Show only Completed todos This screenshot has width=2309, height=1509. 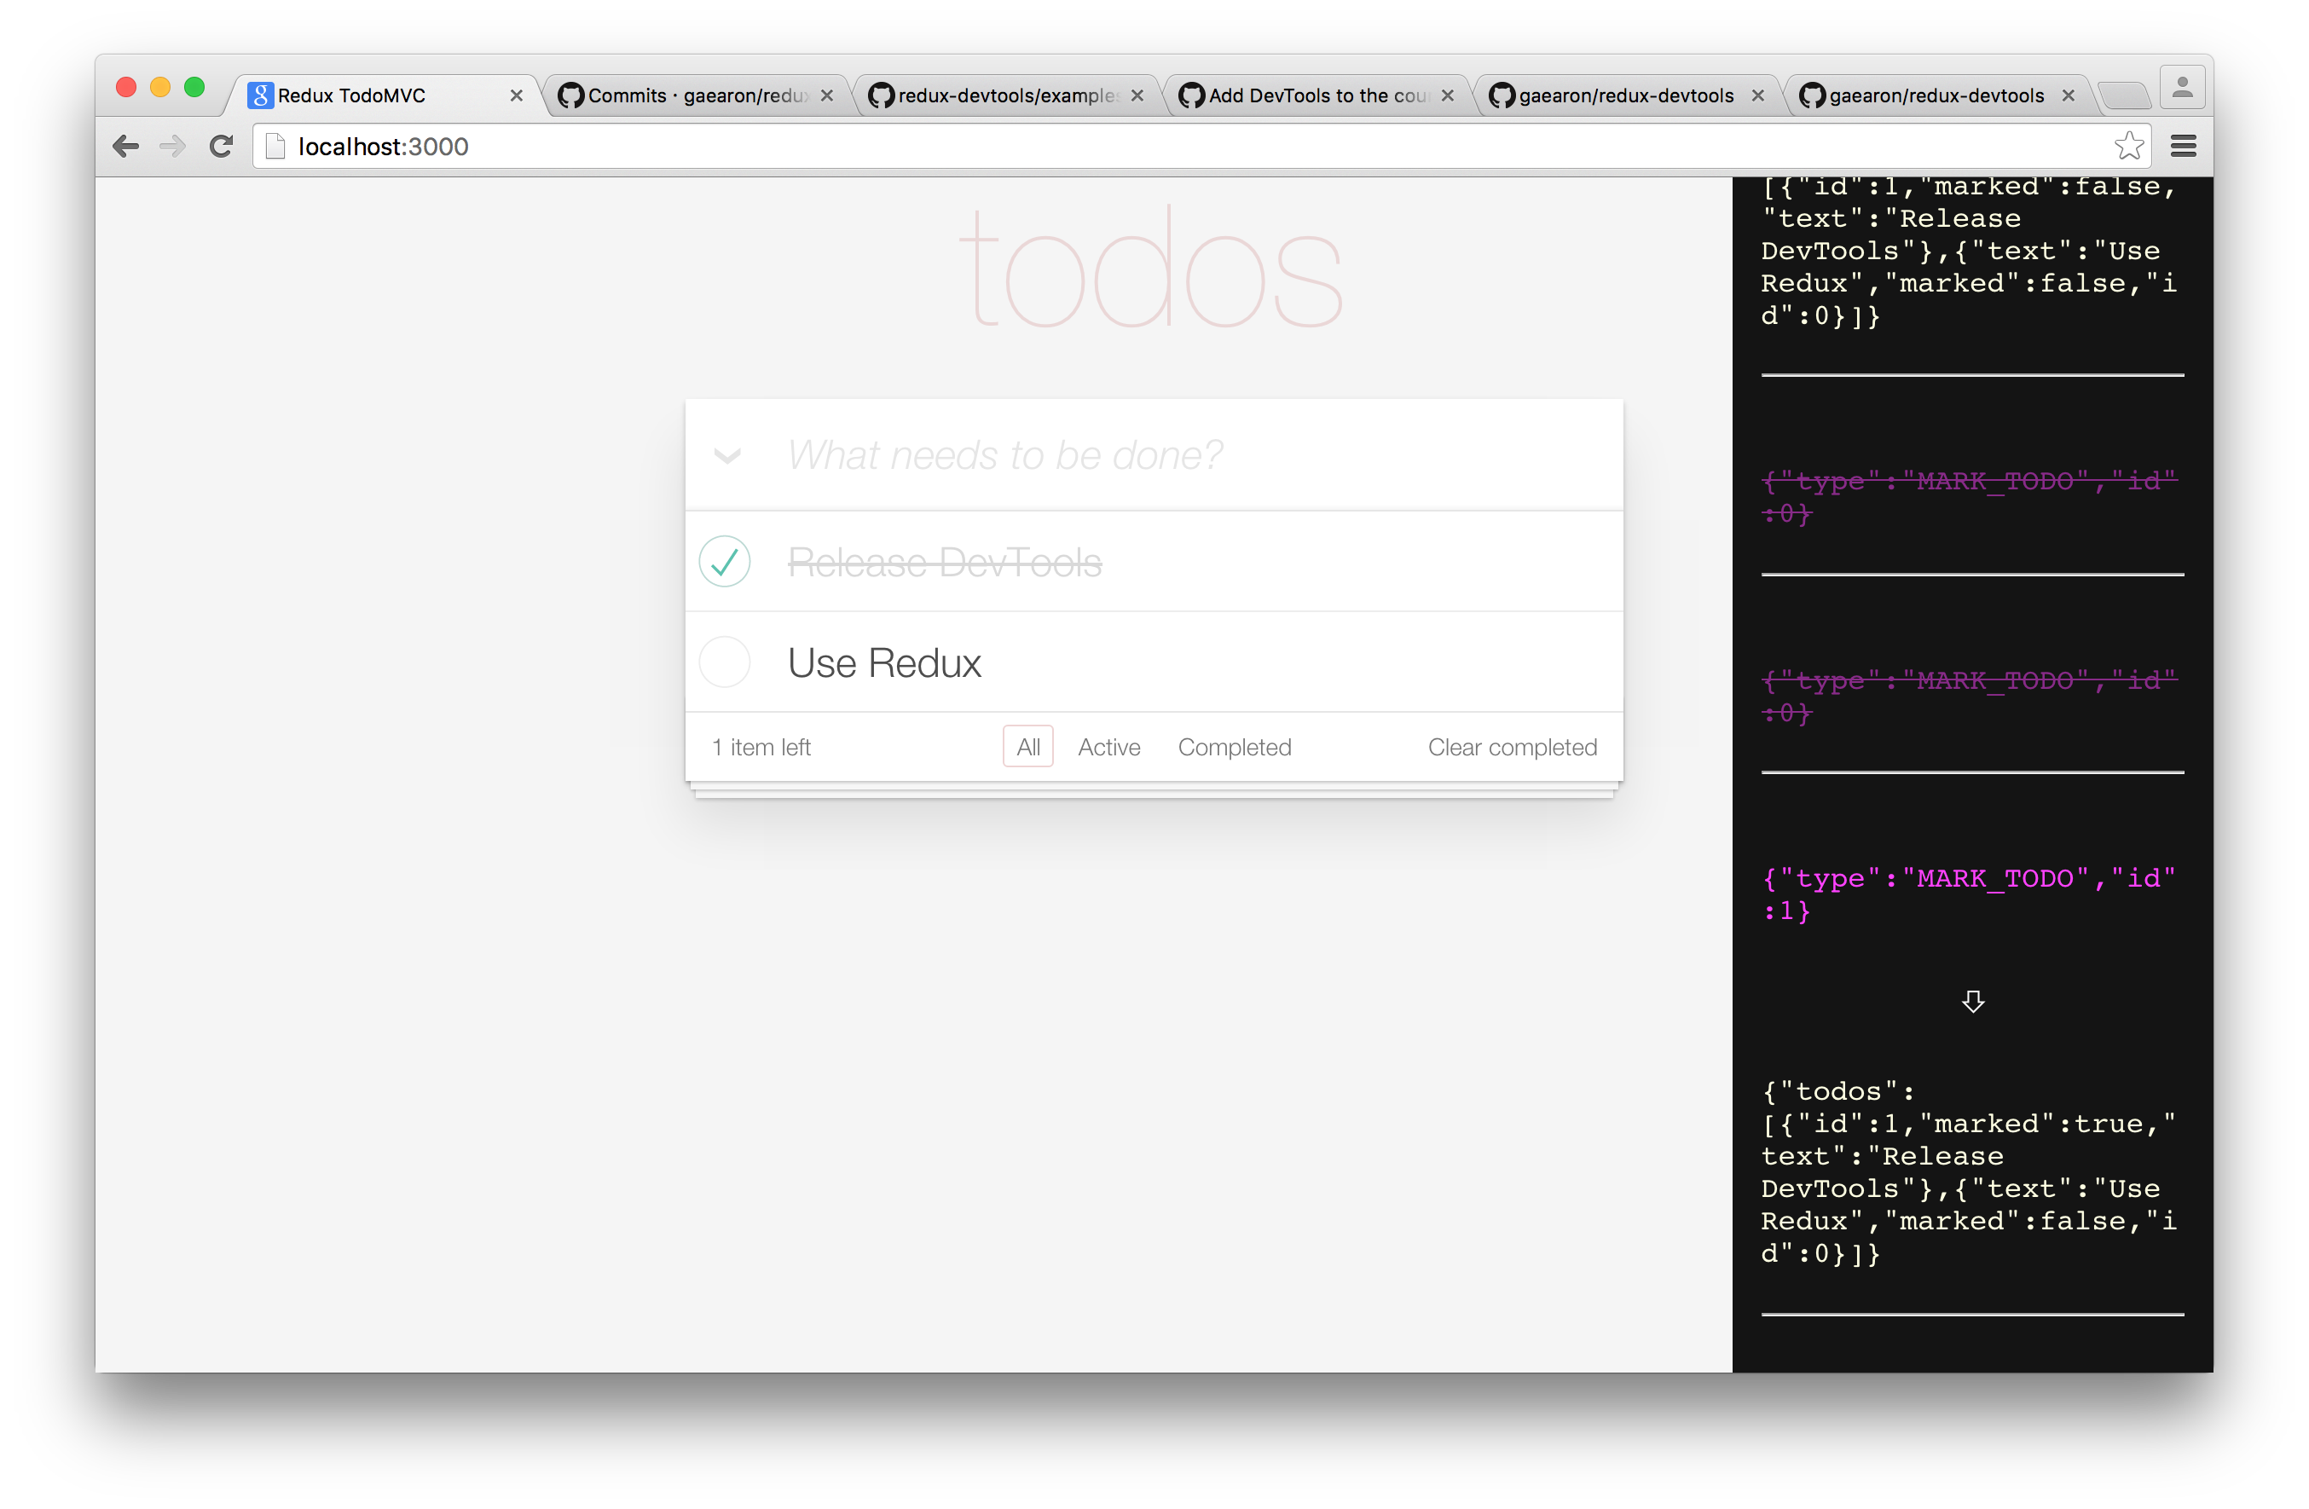(1234, 747)
